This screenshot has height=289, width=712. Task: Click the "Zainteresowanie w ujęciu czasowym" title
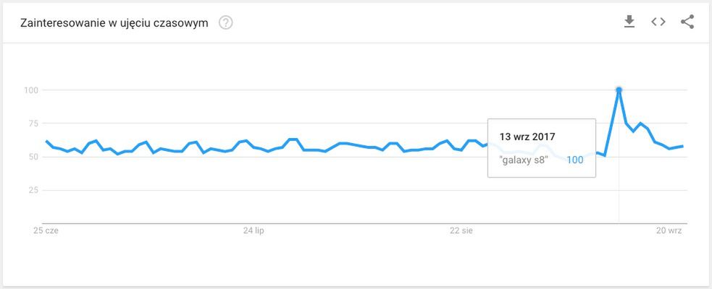click(x=115, y=23)
